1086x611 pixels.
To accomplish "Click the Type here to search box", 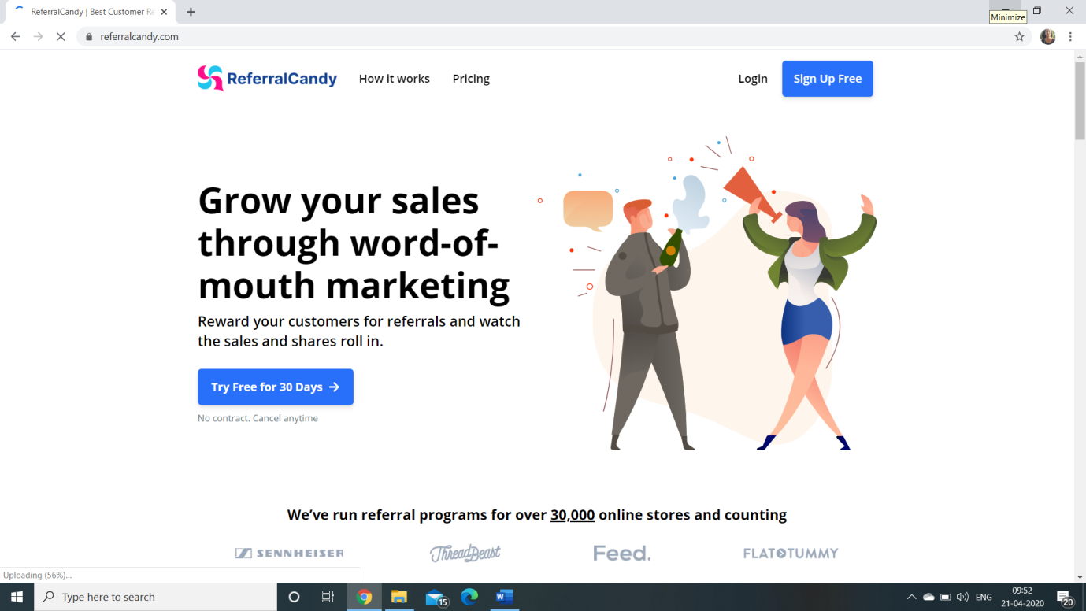I will [x=155, y=597].
